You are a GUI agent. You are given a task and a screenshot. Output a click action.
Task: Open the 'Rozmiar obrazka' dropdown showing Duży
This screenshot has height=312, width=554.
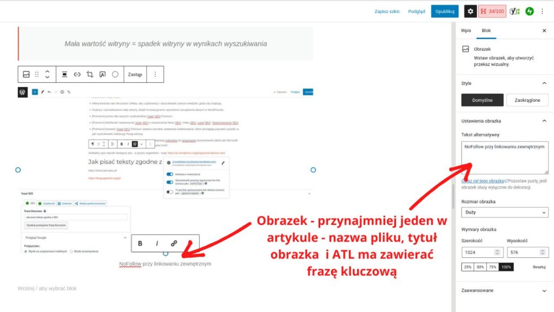504,212
